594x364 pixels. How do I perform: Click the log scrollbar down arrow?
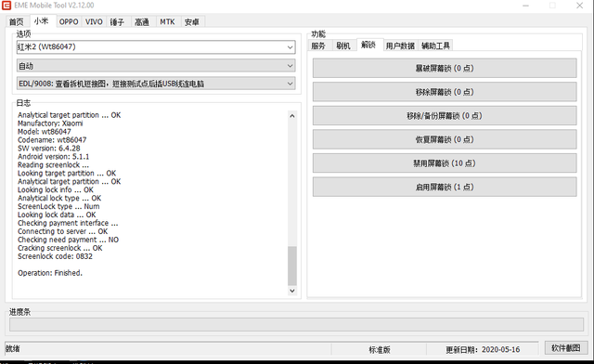coord(292,291)
